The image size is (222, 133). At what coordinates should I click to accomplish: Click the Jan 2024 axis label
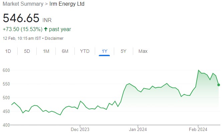point(138,129)
